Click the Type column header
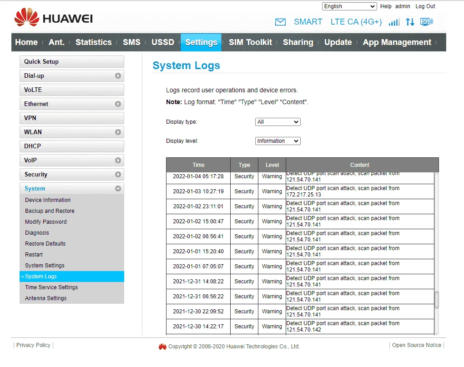Viewport: 464px width, 367px height. tap(244, 165)
